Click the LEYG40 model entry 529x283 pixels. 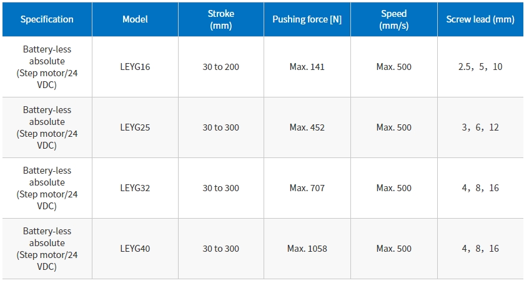135,249
